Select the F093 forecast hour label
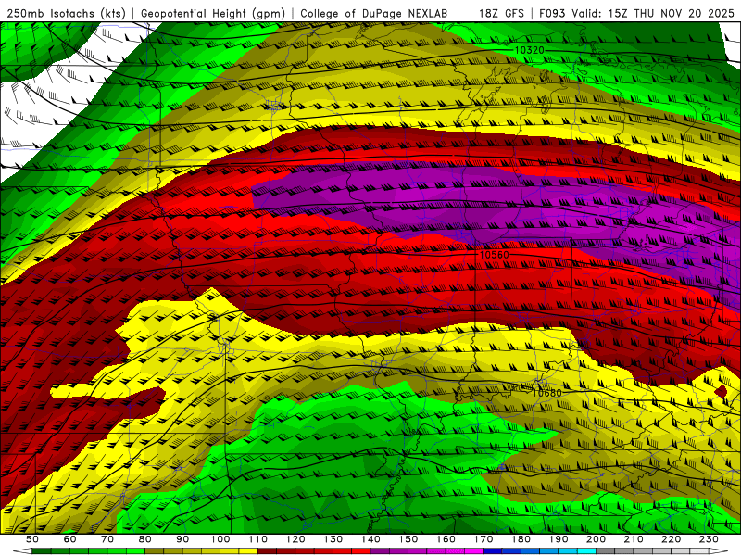 click(554, 14)
